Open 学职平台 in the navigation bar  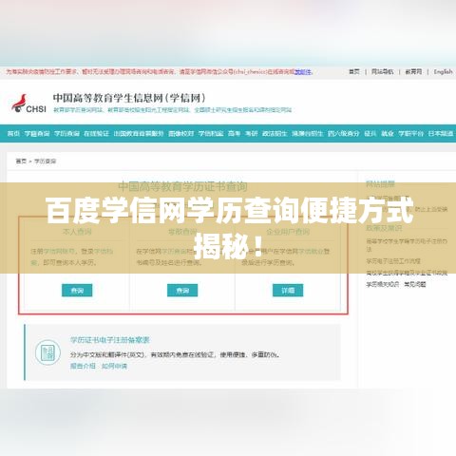tap(410, 133)
